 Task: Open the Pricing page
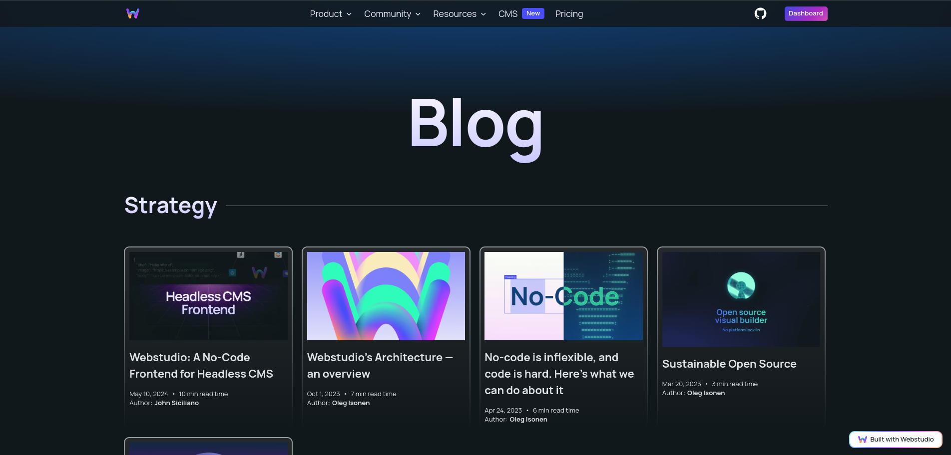[x=569, y=14]
